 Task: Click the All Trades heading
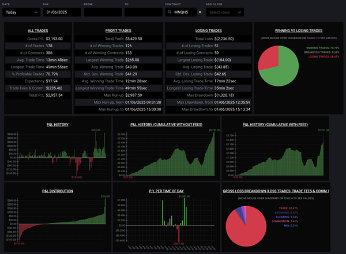click(x=38, y=31)
